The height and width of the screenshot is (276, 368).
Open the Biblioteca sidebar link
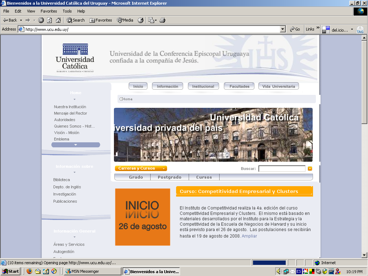61,180
